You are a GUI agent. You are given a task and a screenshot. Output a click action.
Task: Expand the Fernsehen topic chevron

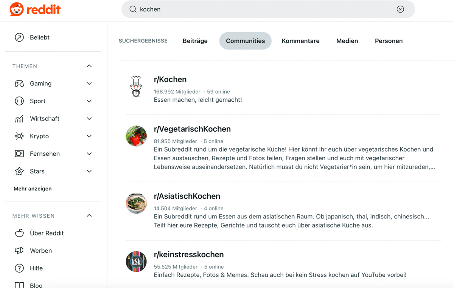tap(89, 153)
